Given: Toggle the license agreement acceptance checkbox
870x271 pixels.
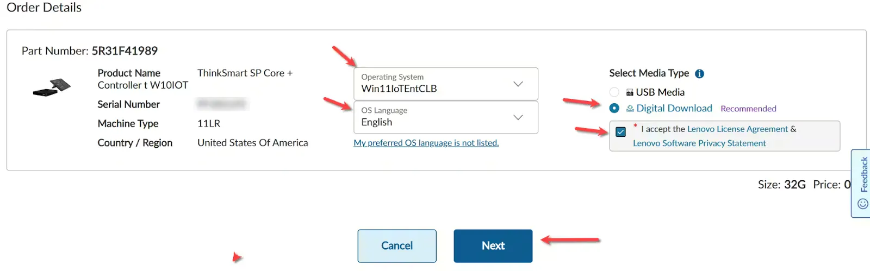Looking at the screenshot, I should [620, 132].
